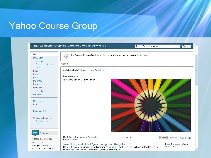Open Messages in the left menu
The height and width of the screenshot is (158, 211).
point(38,58)
